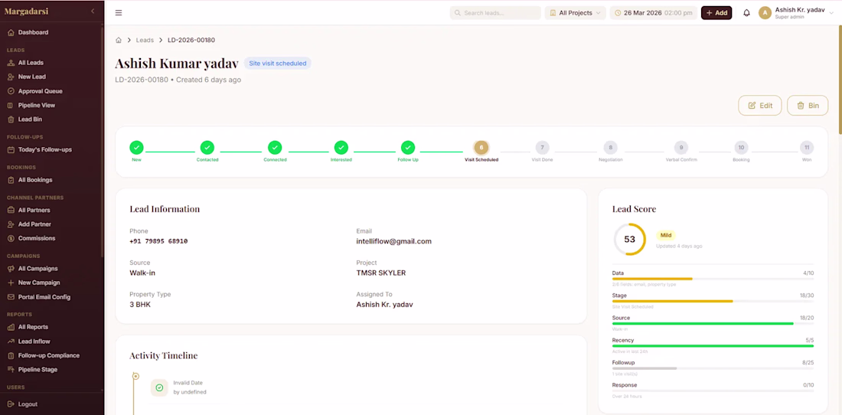Click the Recency score progress bar
This screenshot has height=415, width=842.
pyautogui.click(x=713, y=346)
